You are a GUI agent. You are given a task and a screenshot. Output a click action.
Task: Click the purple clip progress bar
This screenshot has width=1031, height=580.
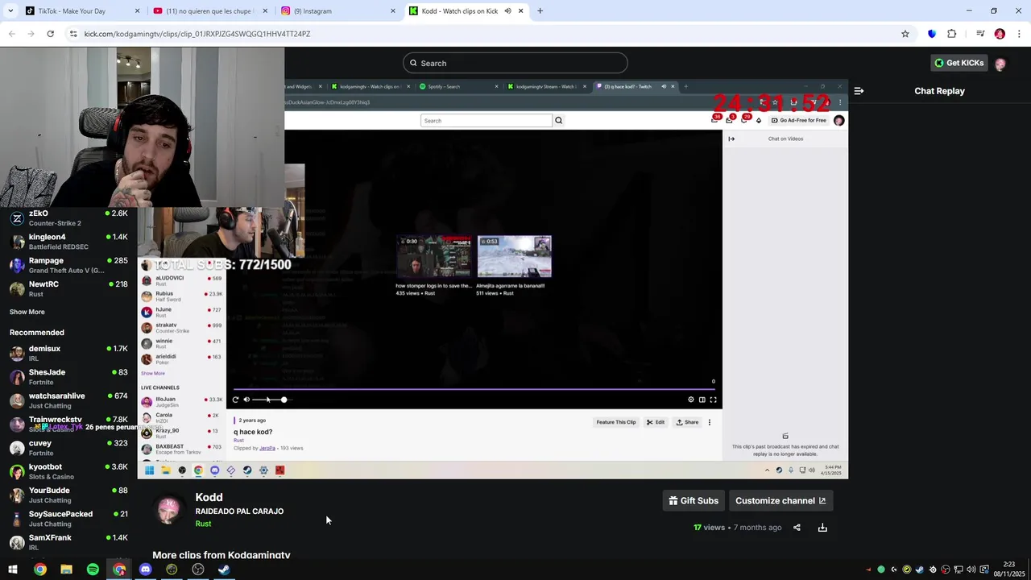pyautogui.click(x=474, y=389)
